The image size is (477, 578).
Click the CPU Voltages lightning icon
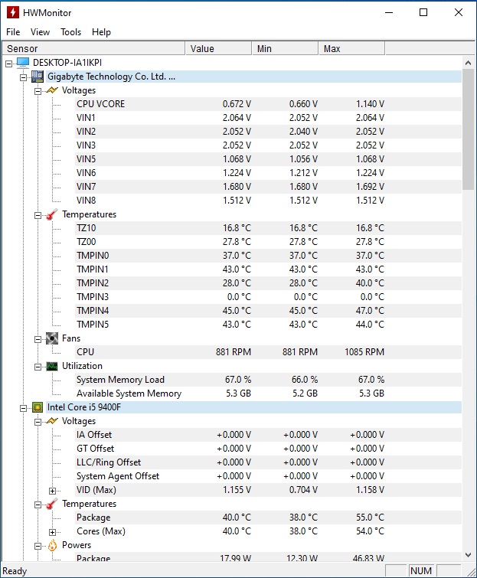52,421
